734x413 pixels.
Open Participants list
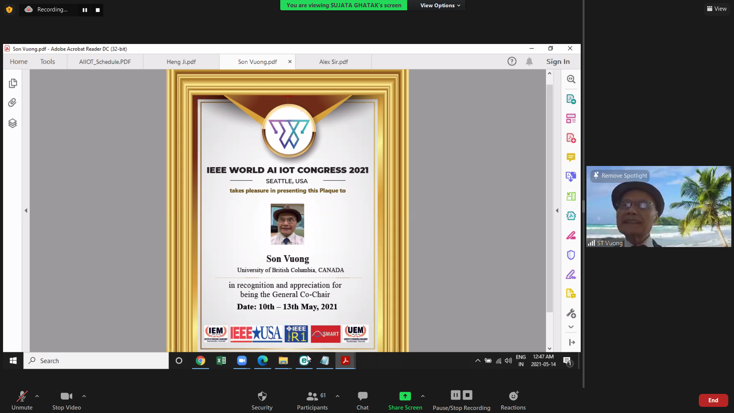[x=312, y=400]
